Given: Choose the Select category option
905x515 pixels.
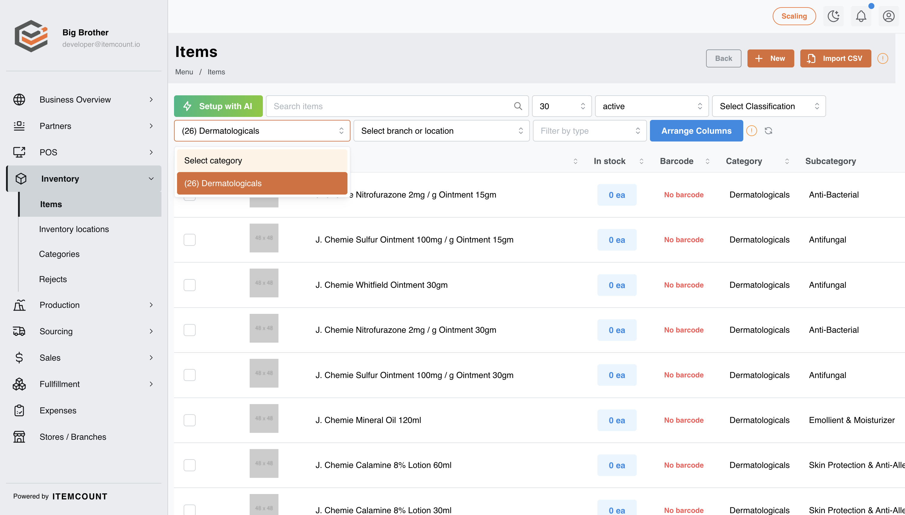Looking at the screenshot, I should point(262,161).
